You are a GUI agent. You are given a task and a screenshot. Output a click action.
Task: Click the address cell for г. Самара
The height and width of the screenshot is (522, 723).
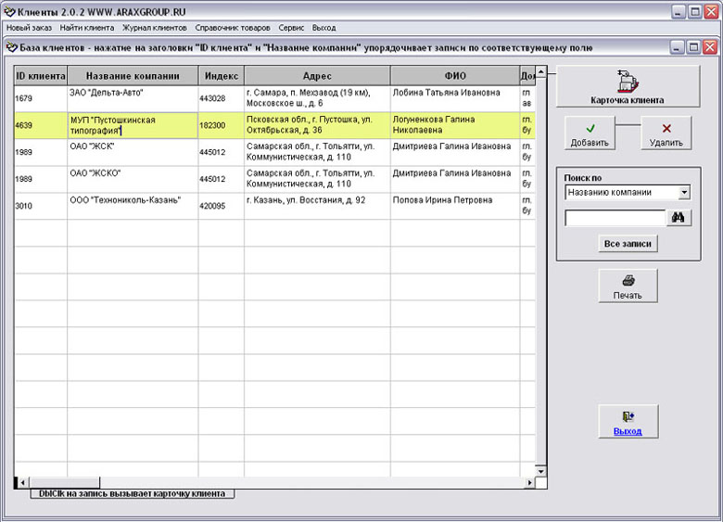pyautogui.click(x=317, y=98)
